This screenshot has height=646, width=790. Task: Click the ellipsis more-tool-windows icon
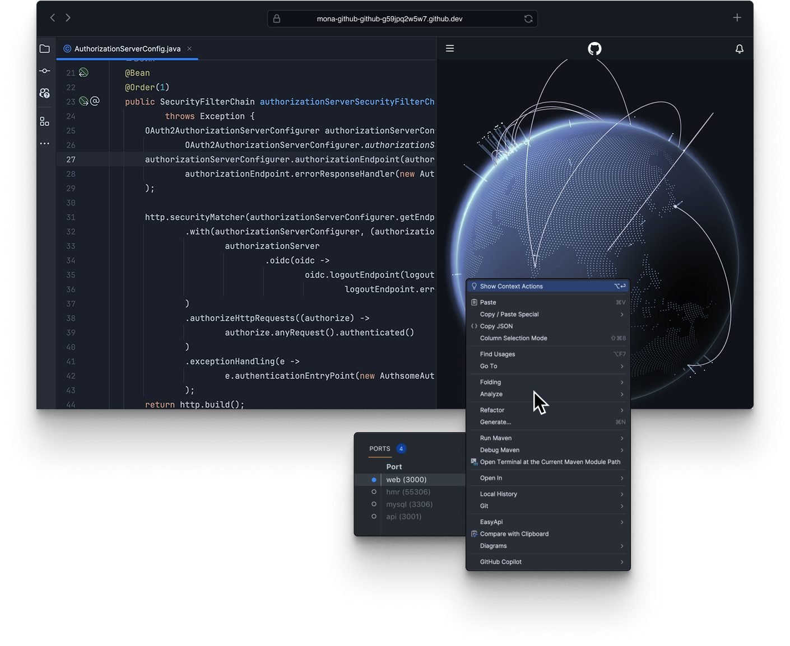45,143
